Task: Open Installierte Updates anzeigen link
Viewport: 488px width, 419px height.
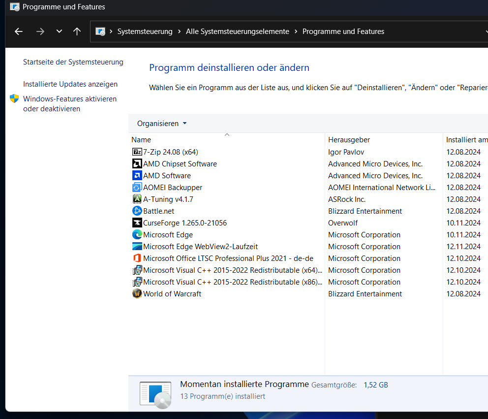Action: click(x=70, y=84)
